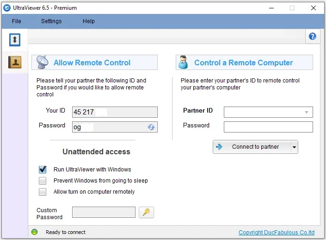326x240 pixels.
Task: Check Allow turn on computer remotely
Action: coord(43,192)
